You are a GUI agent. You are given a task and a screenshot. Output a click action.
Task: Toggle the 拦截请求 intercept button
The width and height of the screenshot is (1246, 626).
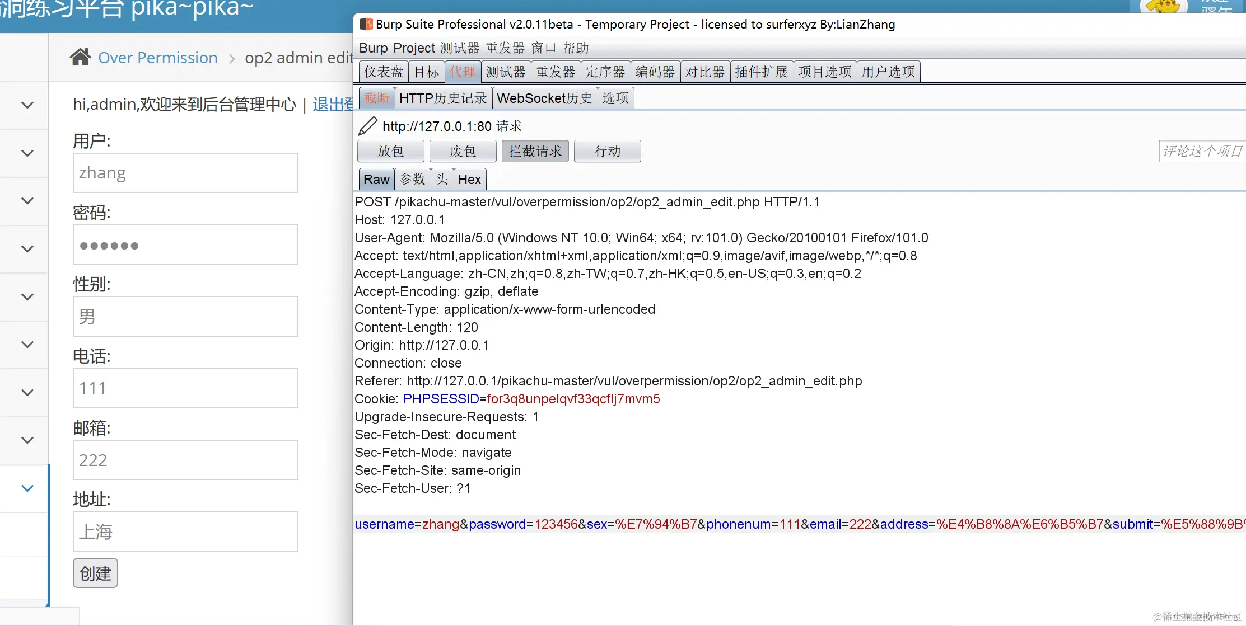535,151
